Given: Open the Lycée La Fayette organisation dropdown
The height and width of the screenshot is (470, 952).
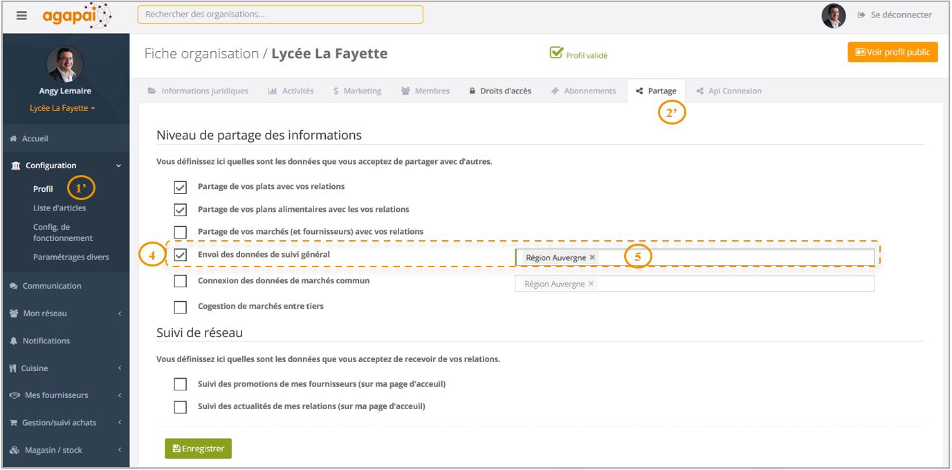Looking at the screenshot, I should 62,109.
